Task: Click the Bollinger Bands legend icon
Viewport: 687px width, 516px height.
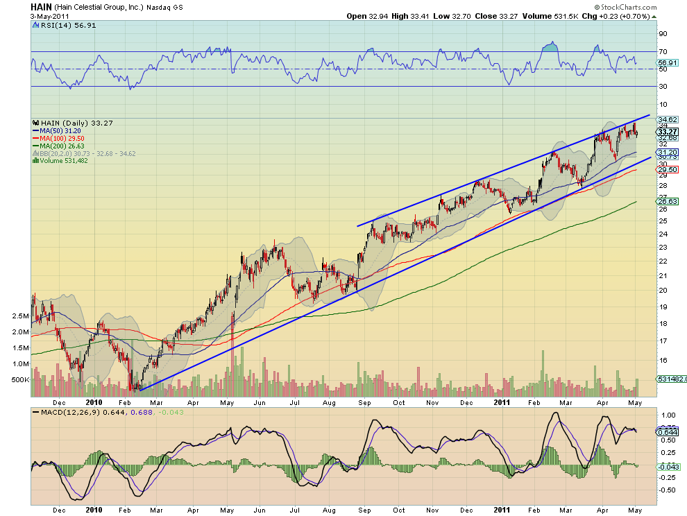Action: [36, 154]
